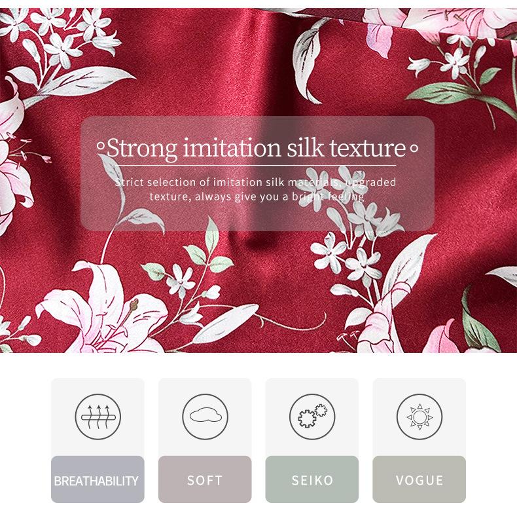Click the airflow arrows breathability icon
517x524 pixels.
point(98,417)
